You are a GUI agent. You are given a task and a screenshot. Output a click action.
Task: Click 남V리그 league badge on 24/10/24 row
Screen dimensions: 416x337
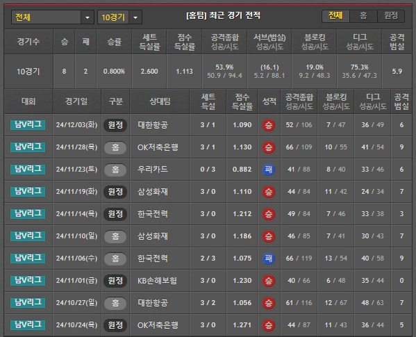coord(28,324)
